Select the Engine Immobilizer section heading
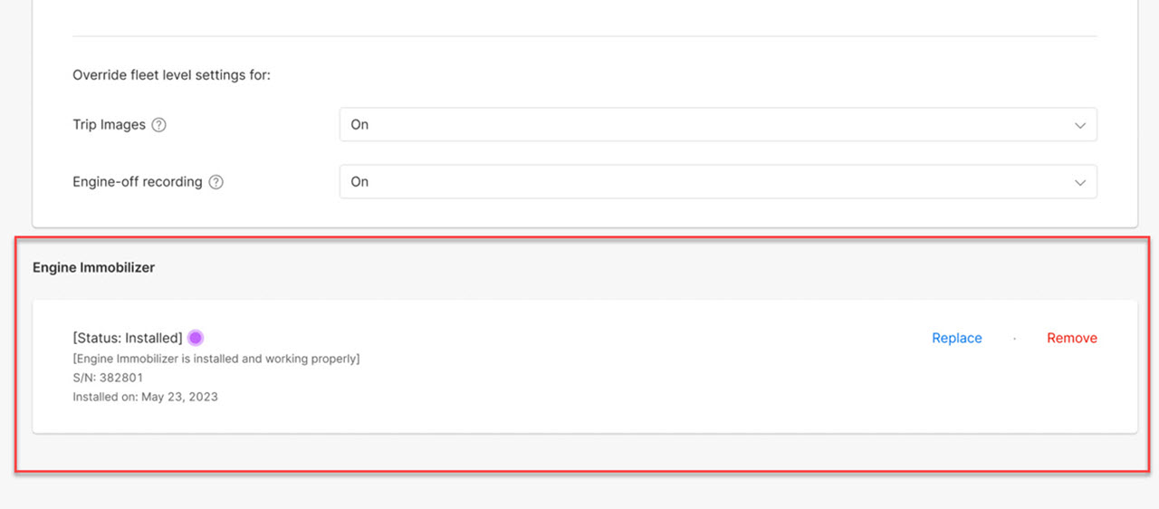 [x=93, y=267]
